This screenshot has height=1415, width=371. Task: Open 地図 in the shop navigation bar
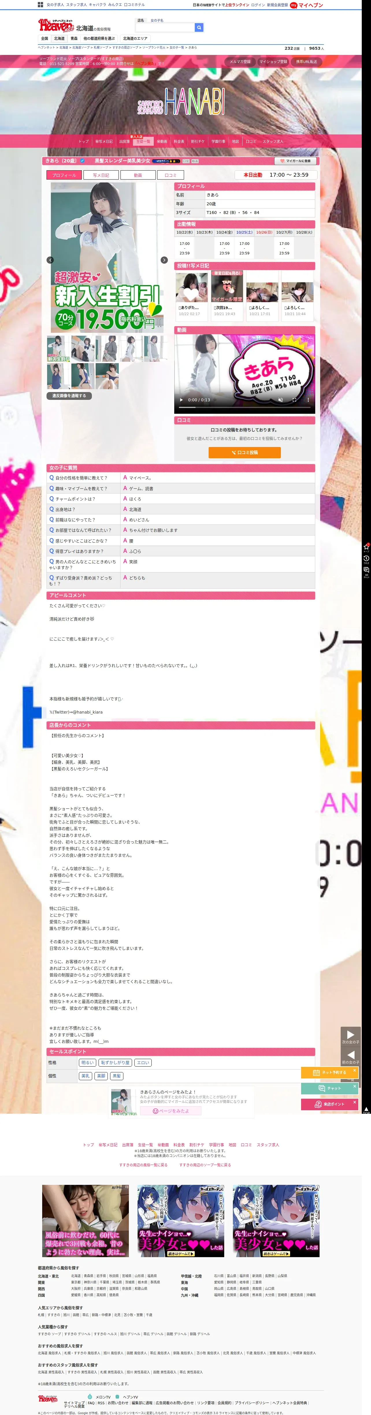coord(235,142)
